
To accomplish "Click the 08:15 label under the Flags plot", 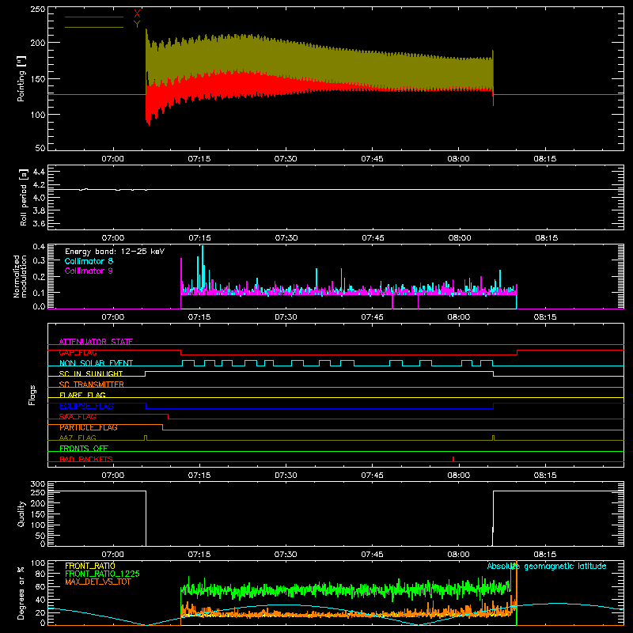I will 545,476.
